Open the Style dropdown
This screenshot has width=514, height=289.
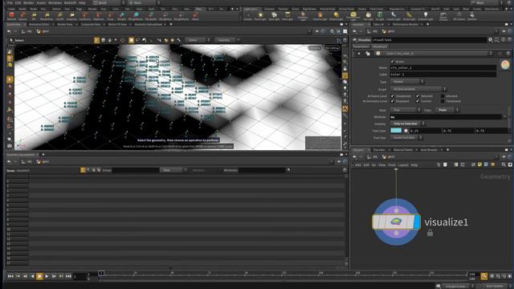click(x=405, y=110)
